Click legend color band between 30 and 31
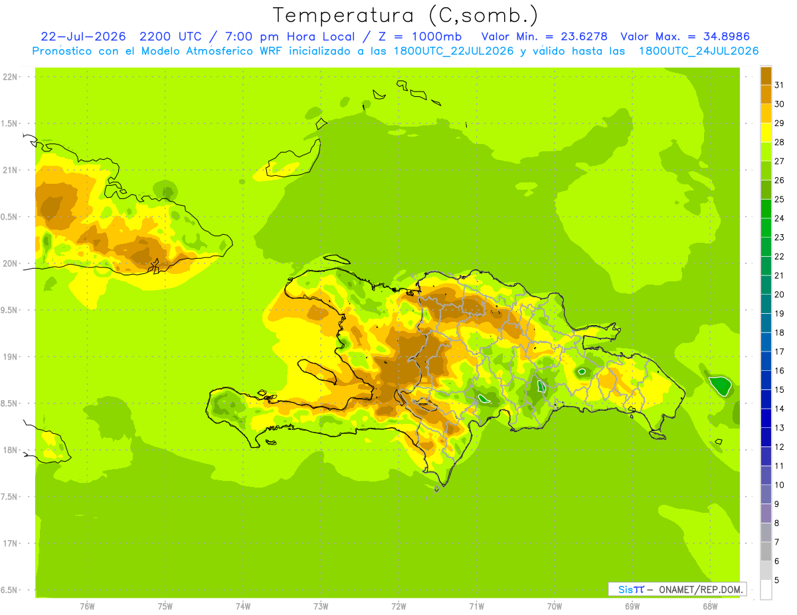Screen dimensions: 797x615 (766, 94)
